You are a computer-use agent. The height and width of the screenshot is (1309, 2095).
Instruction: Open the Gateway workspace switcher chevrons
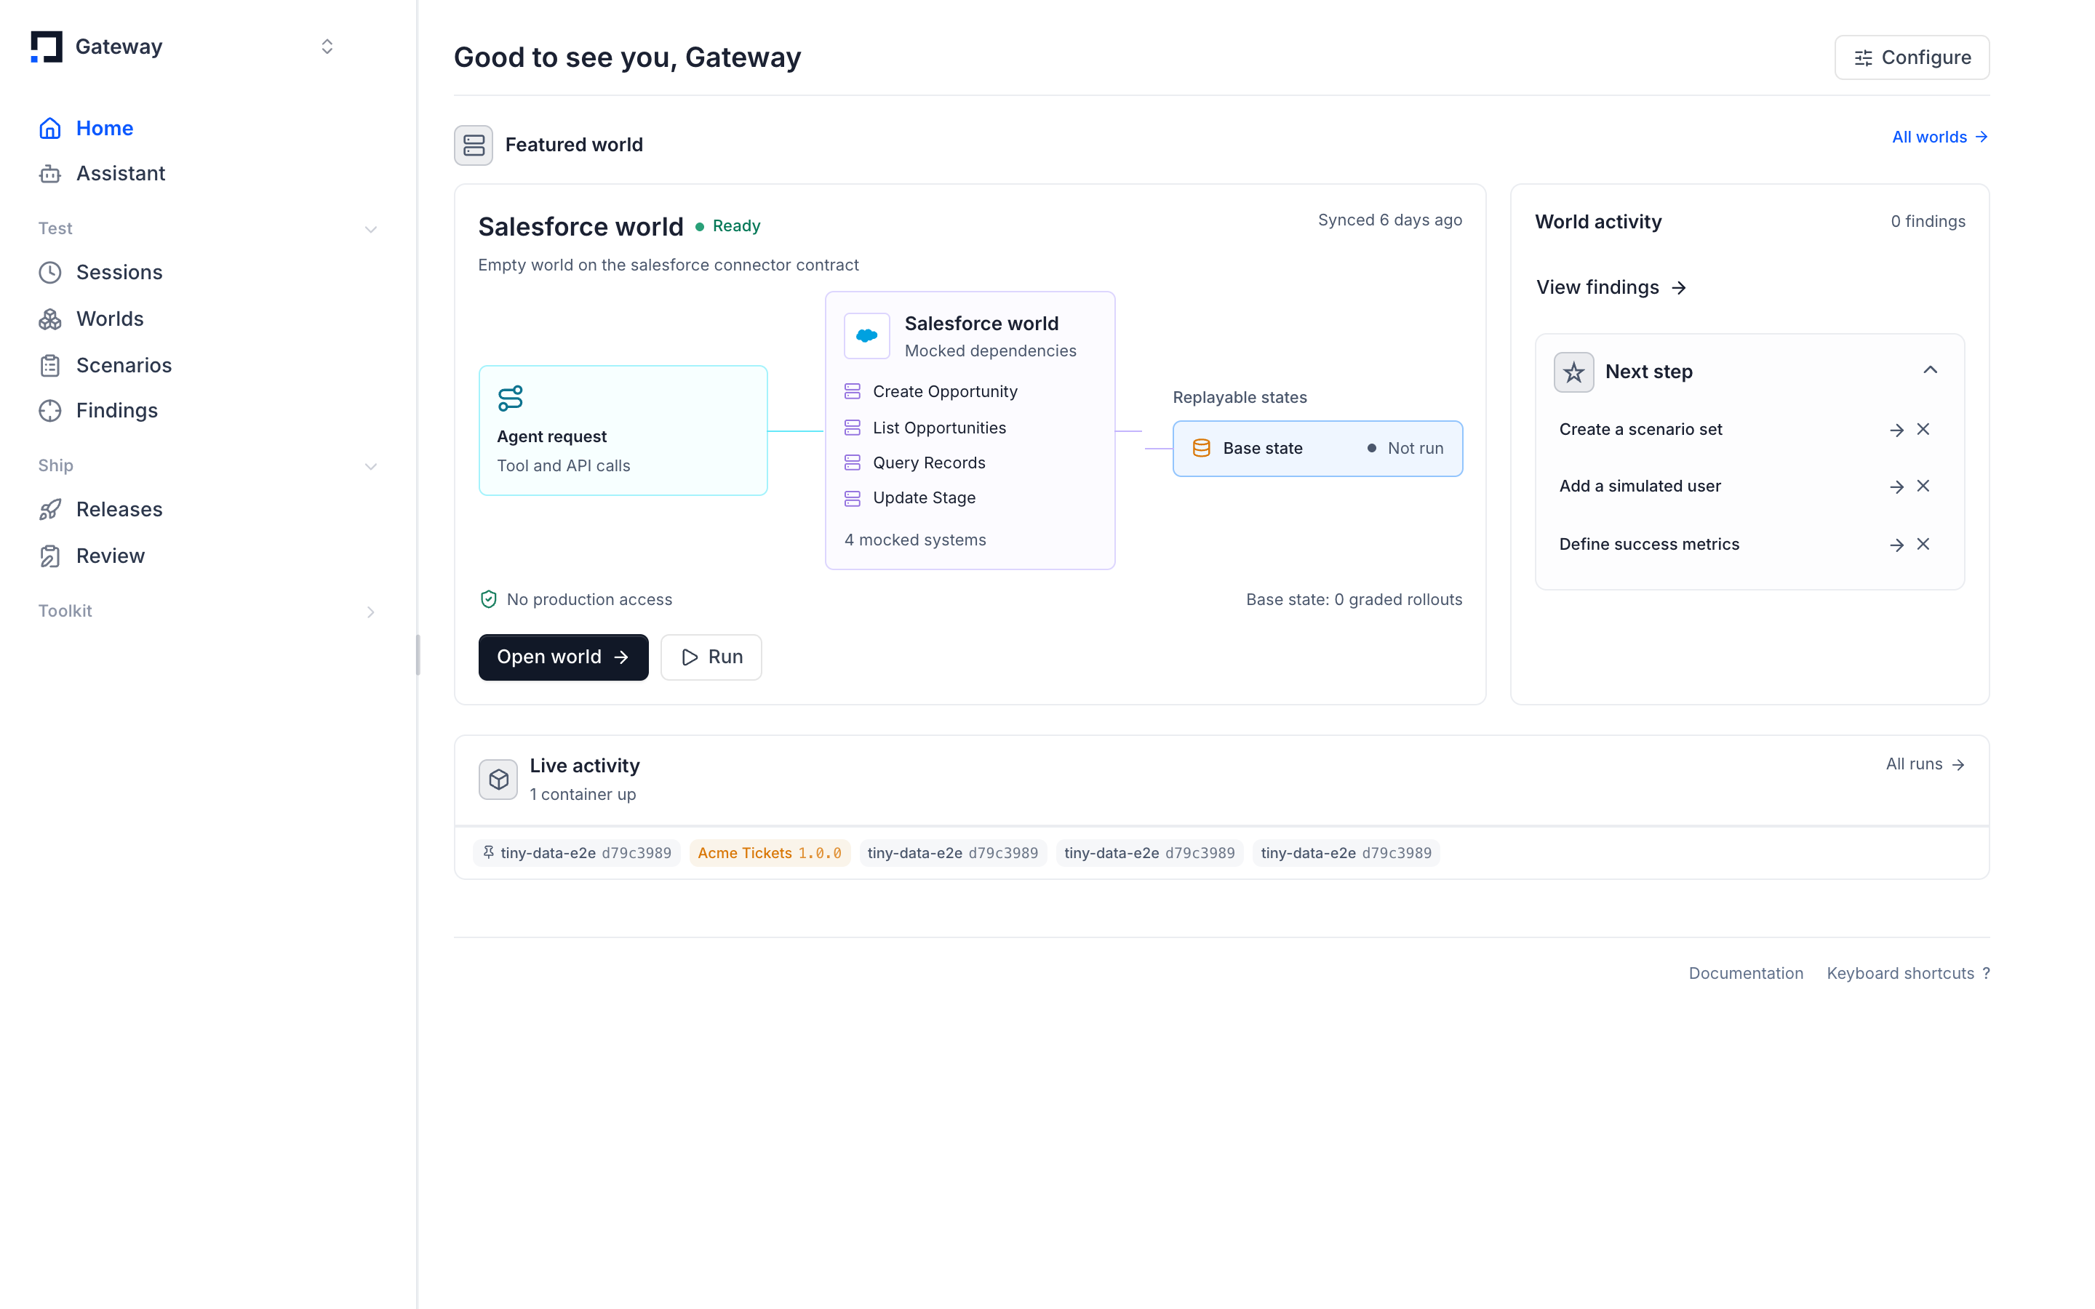(327, 47)
